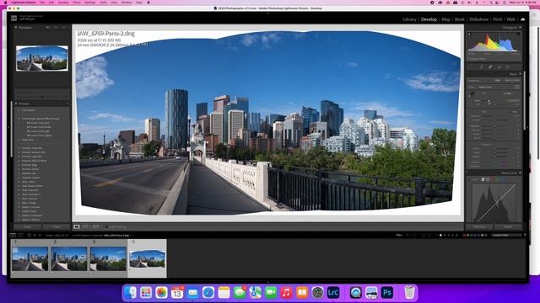Click the Auto tone button

[515, 112]
